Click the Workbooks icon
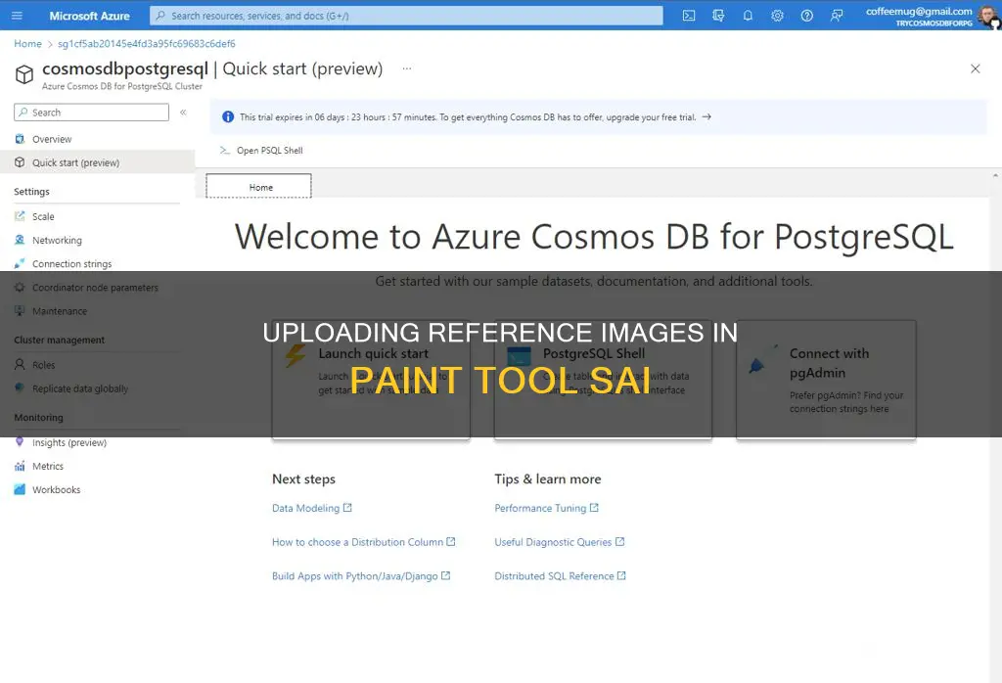The height and width of the screenshot is (683, 1002). 20,489
